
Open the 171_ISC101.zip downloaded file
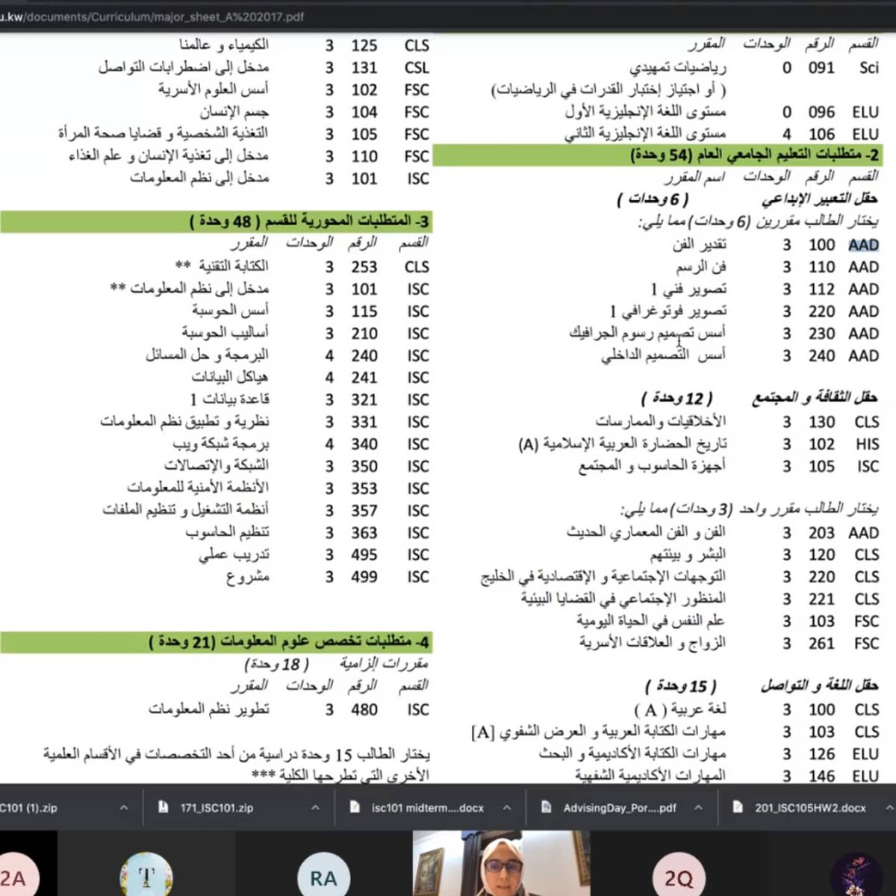(217, 807)
